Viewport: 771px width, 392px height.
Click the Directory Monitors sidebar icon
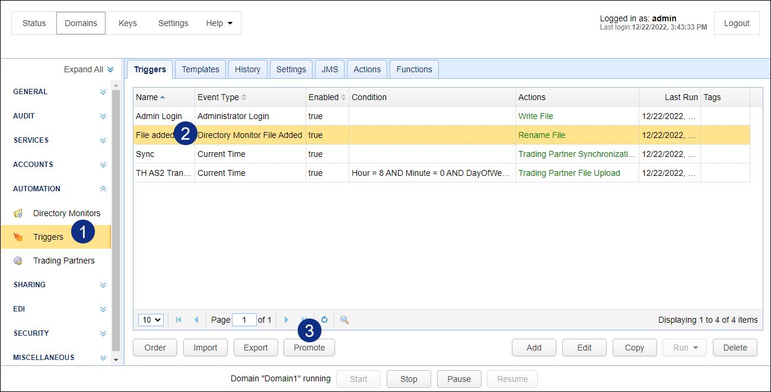18,213
